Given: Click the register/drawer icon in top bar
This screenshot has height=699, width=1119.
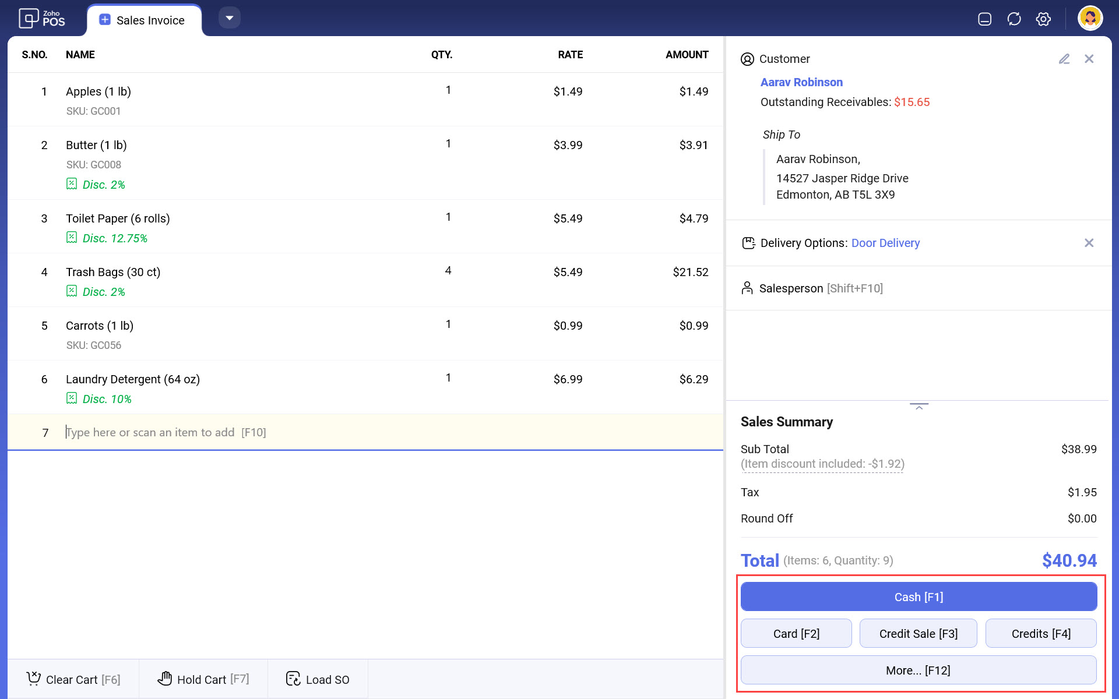Looking at the screenshot, I should click(x=984, y=19).
